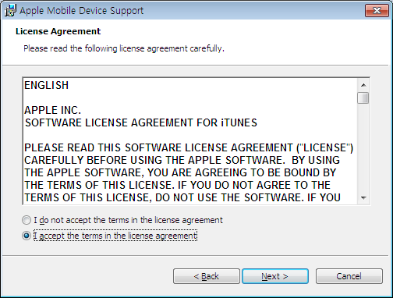Click the 'PLEASE READ THIS SOFTWARE LICENSE' paragraph
This screenshot has width=393, height=298.
(189, 172)
